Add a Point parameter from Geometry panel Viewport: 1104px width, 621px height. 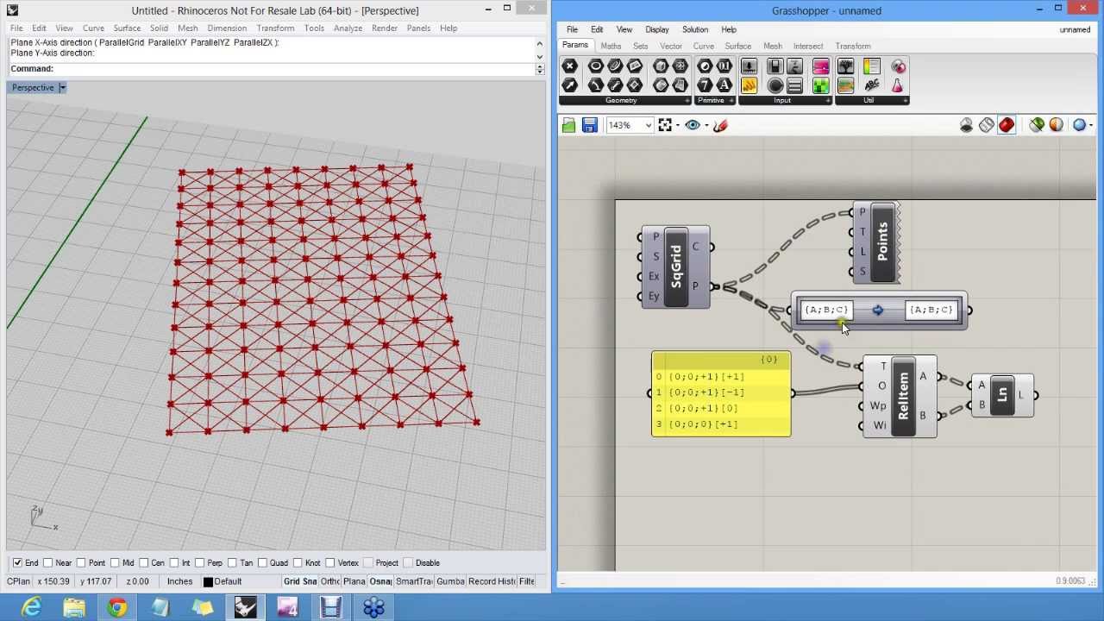[569, 66]
